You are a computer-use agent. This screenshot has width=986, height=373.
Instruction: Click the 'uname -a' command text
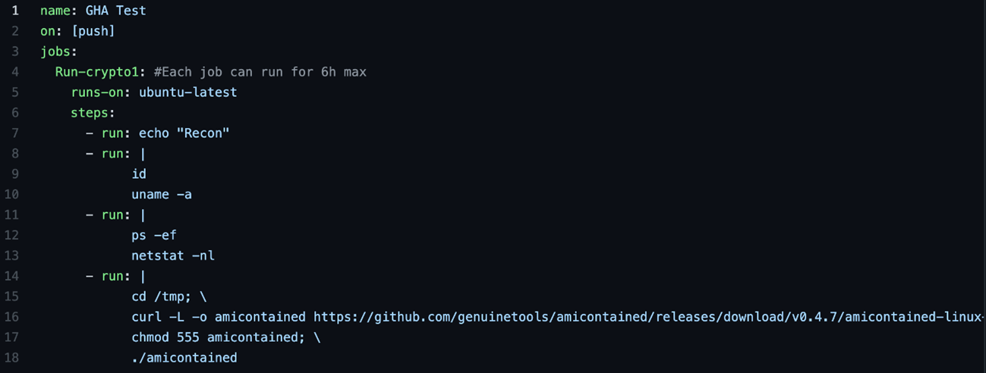tap(161, 195)
